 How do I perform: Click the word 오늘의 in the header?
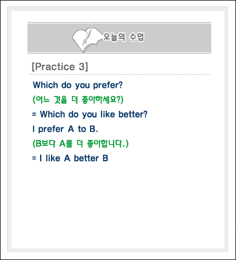tap(114, 37)
